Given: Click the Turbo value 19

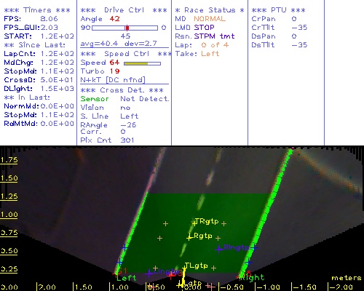Looking at the screenshot, I should [x=114, y=71].
